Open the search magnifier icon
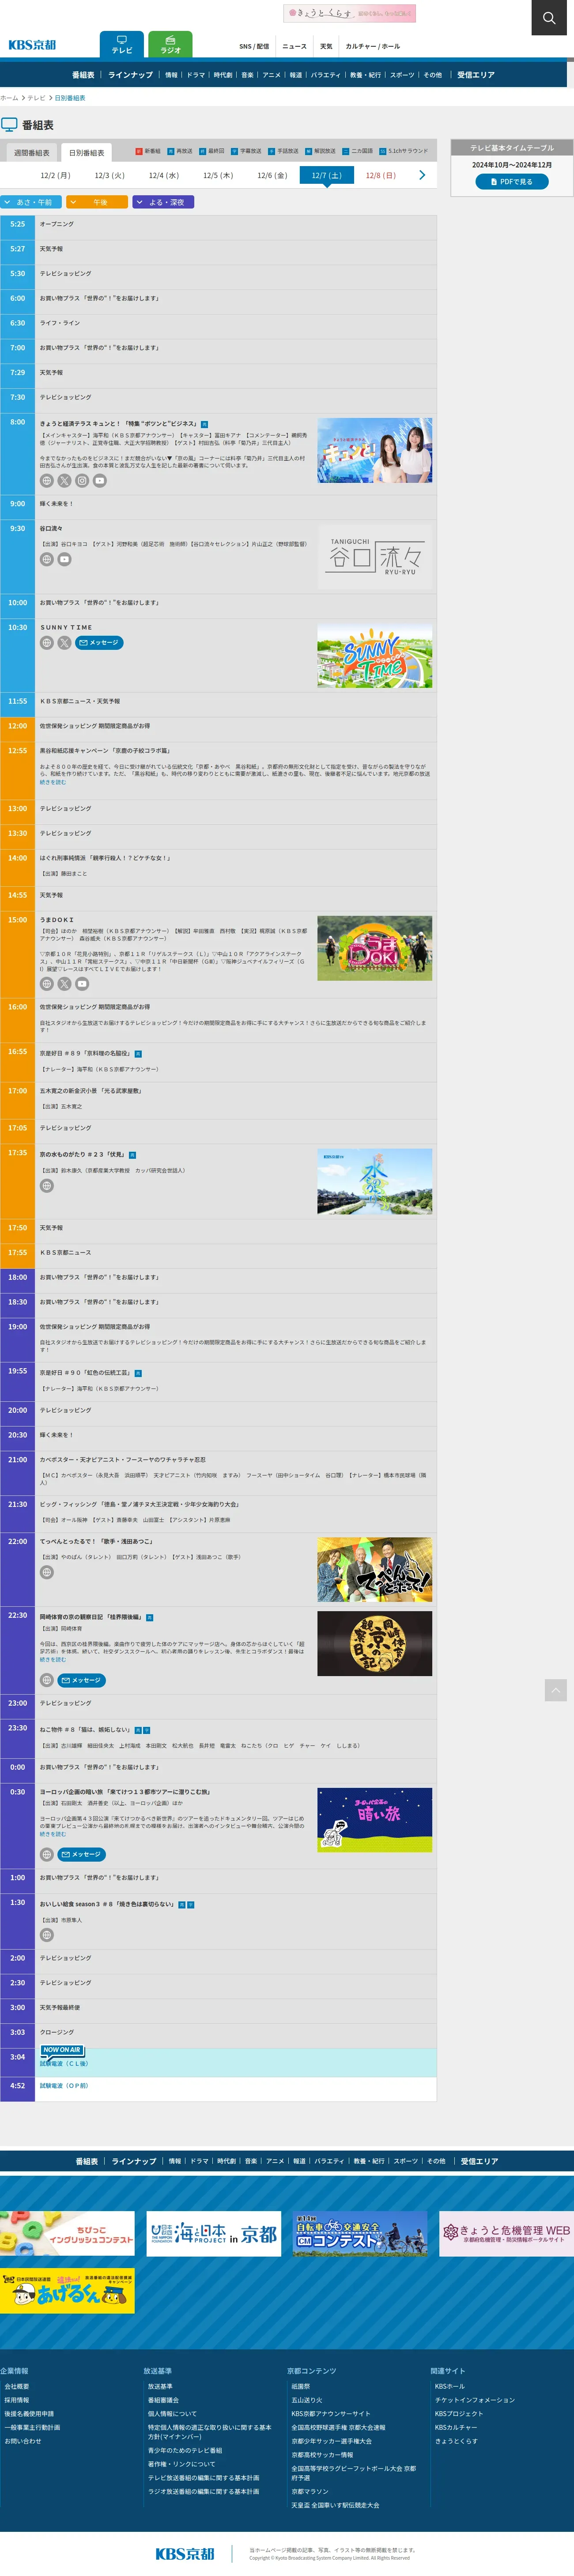The height and width of the screenshot is (2576, 574). pos(549,18)
